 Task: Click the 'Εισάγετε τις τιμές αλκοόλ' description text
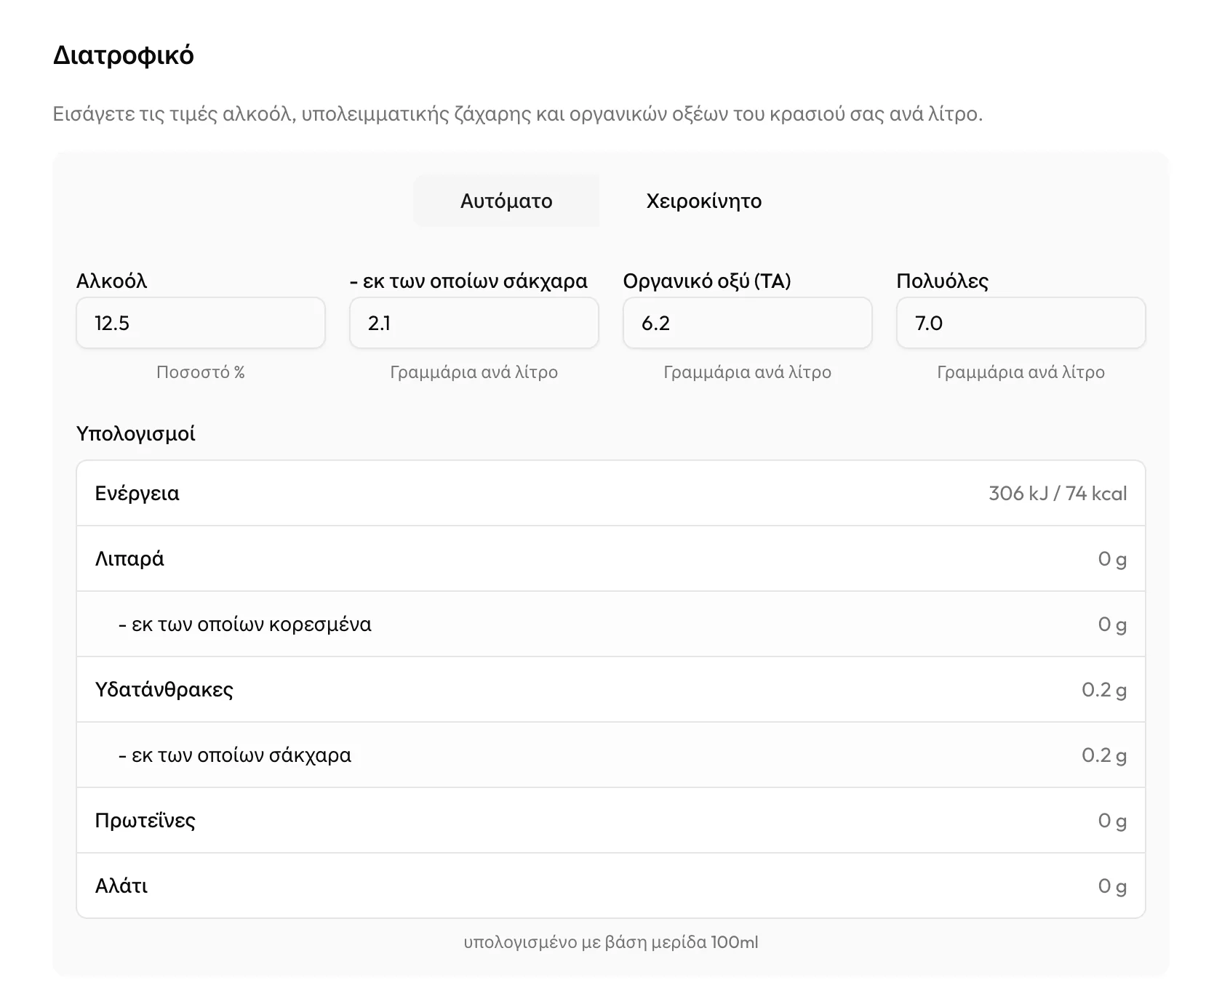(517, 114)
